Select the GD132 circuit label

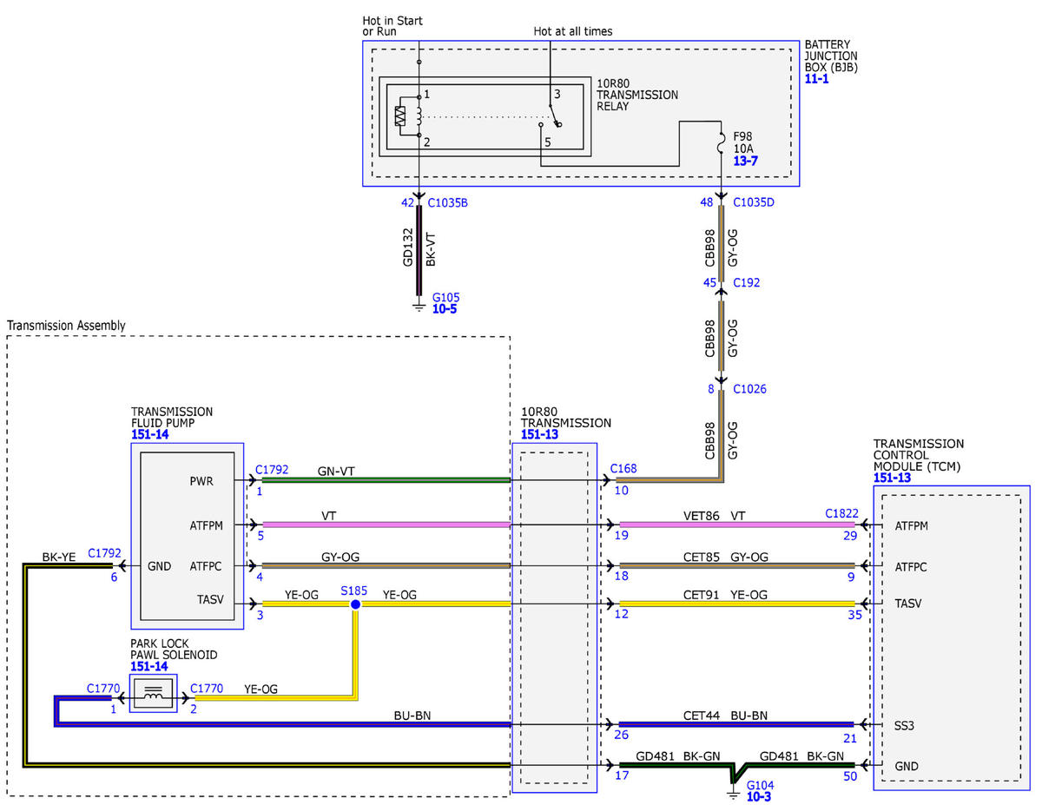(x=407, y=247)
